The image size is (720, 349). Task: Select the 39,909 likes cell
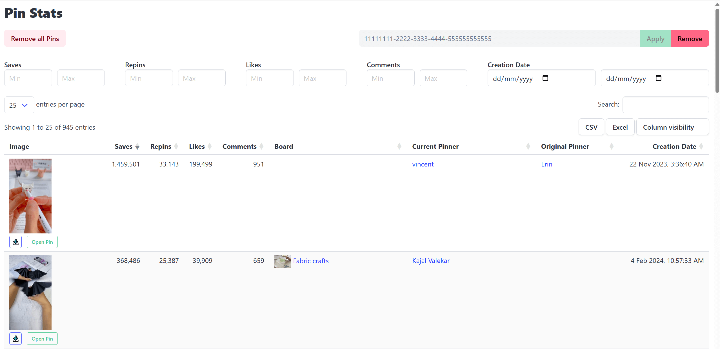coord(203,261)
